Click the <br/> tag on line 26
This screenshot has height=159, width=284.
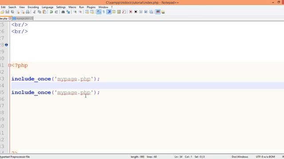(20, 31)
